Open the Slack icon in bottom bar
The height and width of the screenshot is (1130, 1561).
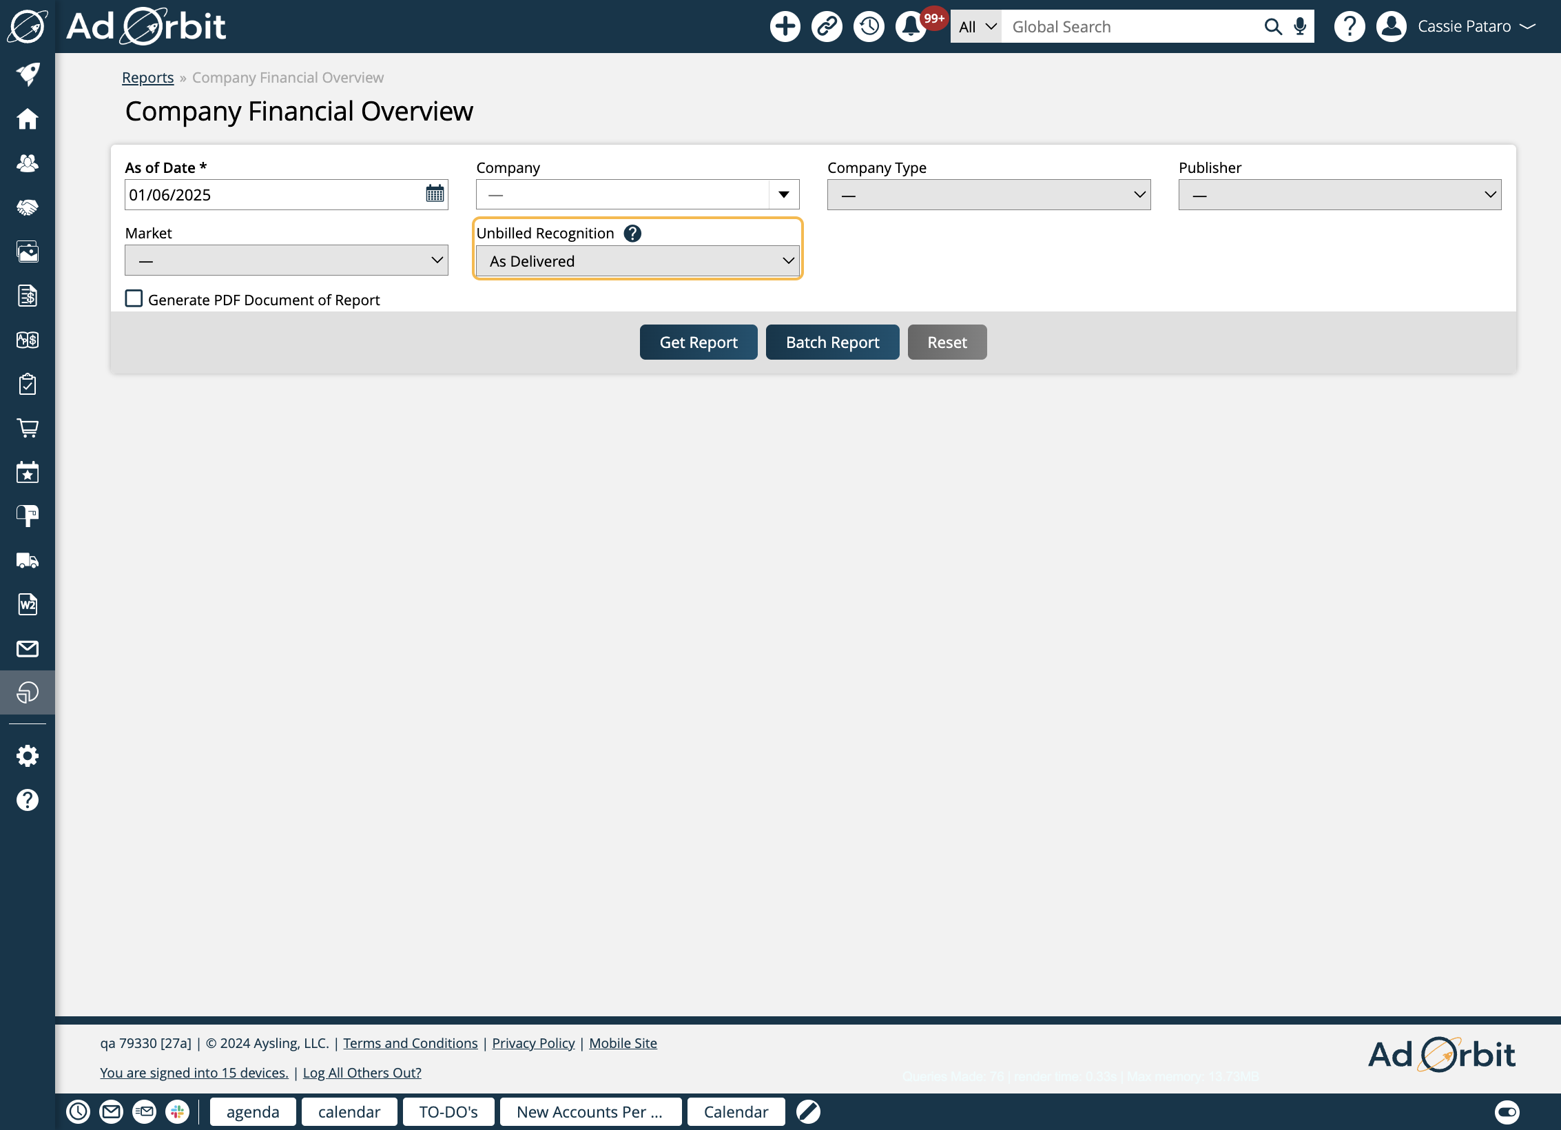tap(177, 1111)
